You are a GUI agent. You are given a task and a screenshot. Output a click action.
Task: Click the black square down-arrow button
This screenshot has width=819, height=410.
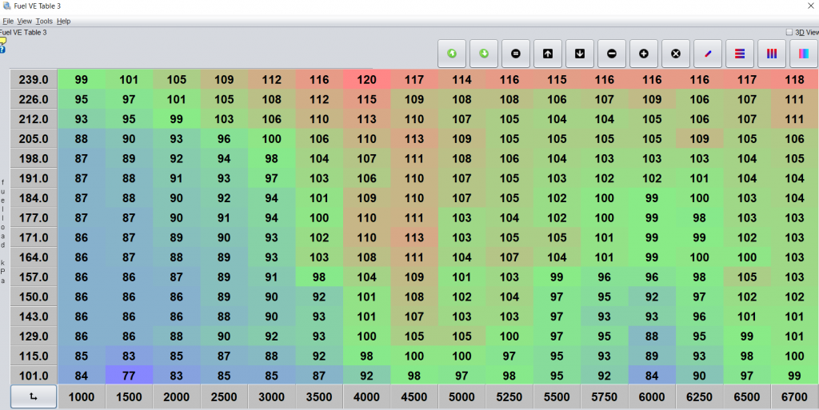pyautogui.click(x=580, y=54)
